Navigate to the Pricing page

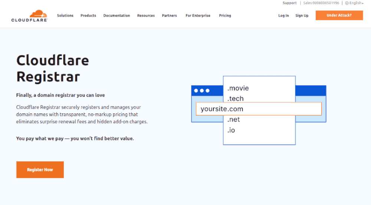[225, 16]
